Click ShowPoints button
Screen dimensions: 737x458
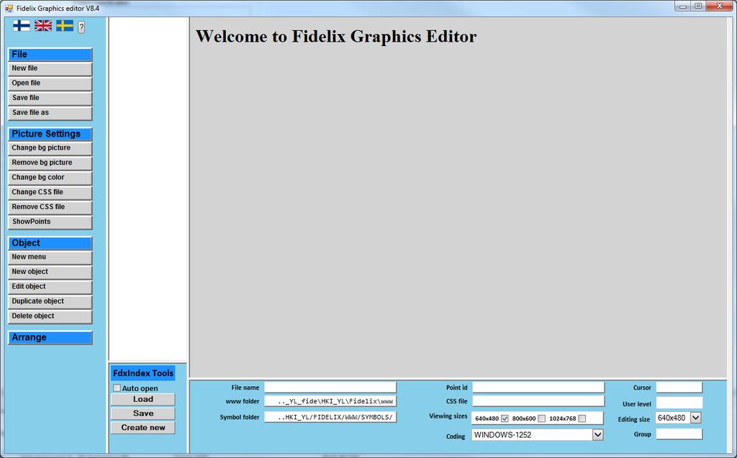tap(50, 221)
